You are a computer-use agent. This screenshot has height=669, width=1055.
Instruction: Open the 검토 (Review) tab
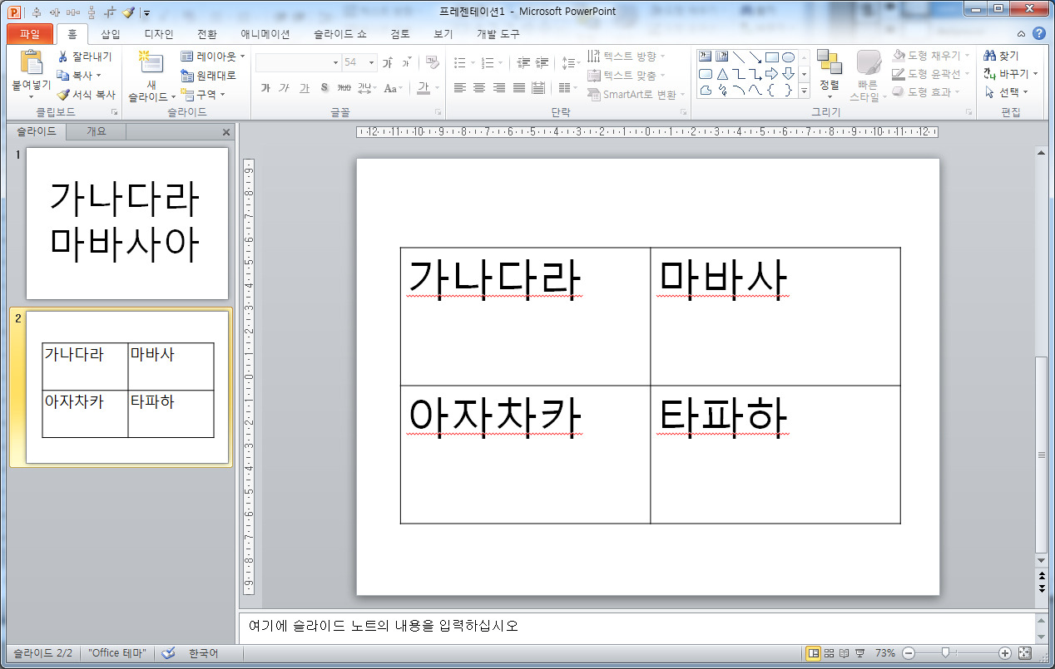400,34
